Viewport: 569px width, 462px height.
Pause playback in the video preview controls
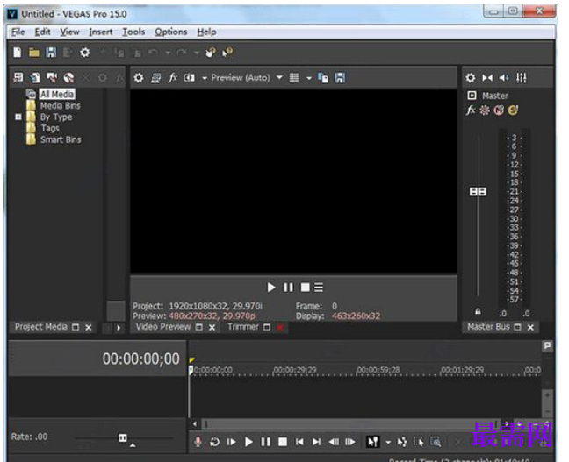click(x=288, y=288)
